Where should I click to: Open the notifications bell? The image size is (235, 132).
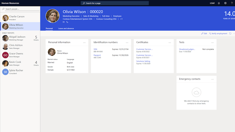[x=219, y=3]
